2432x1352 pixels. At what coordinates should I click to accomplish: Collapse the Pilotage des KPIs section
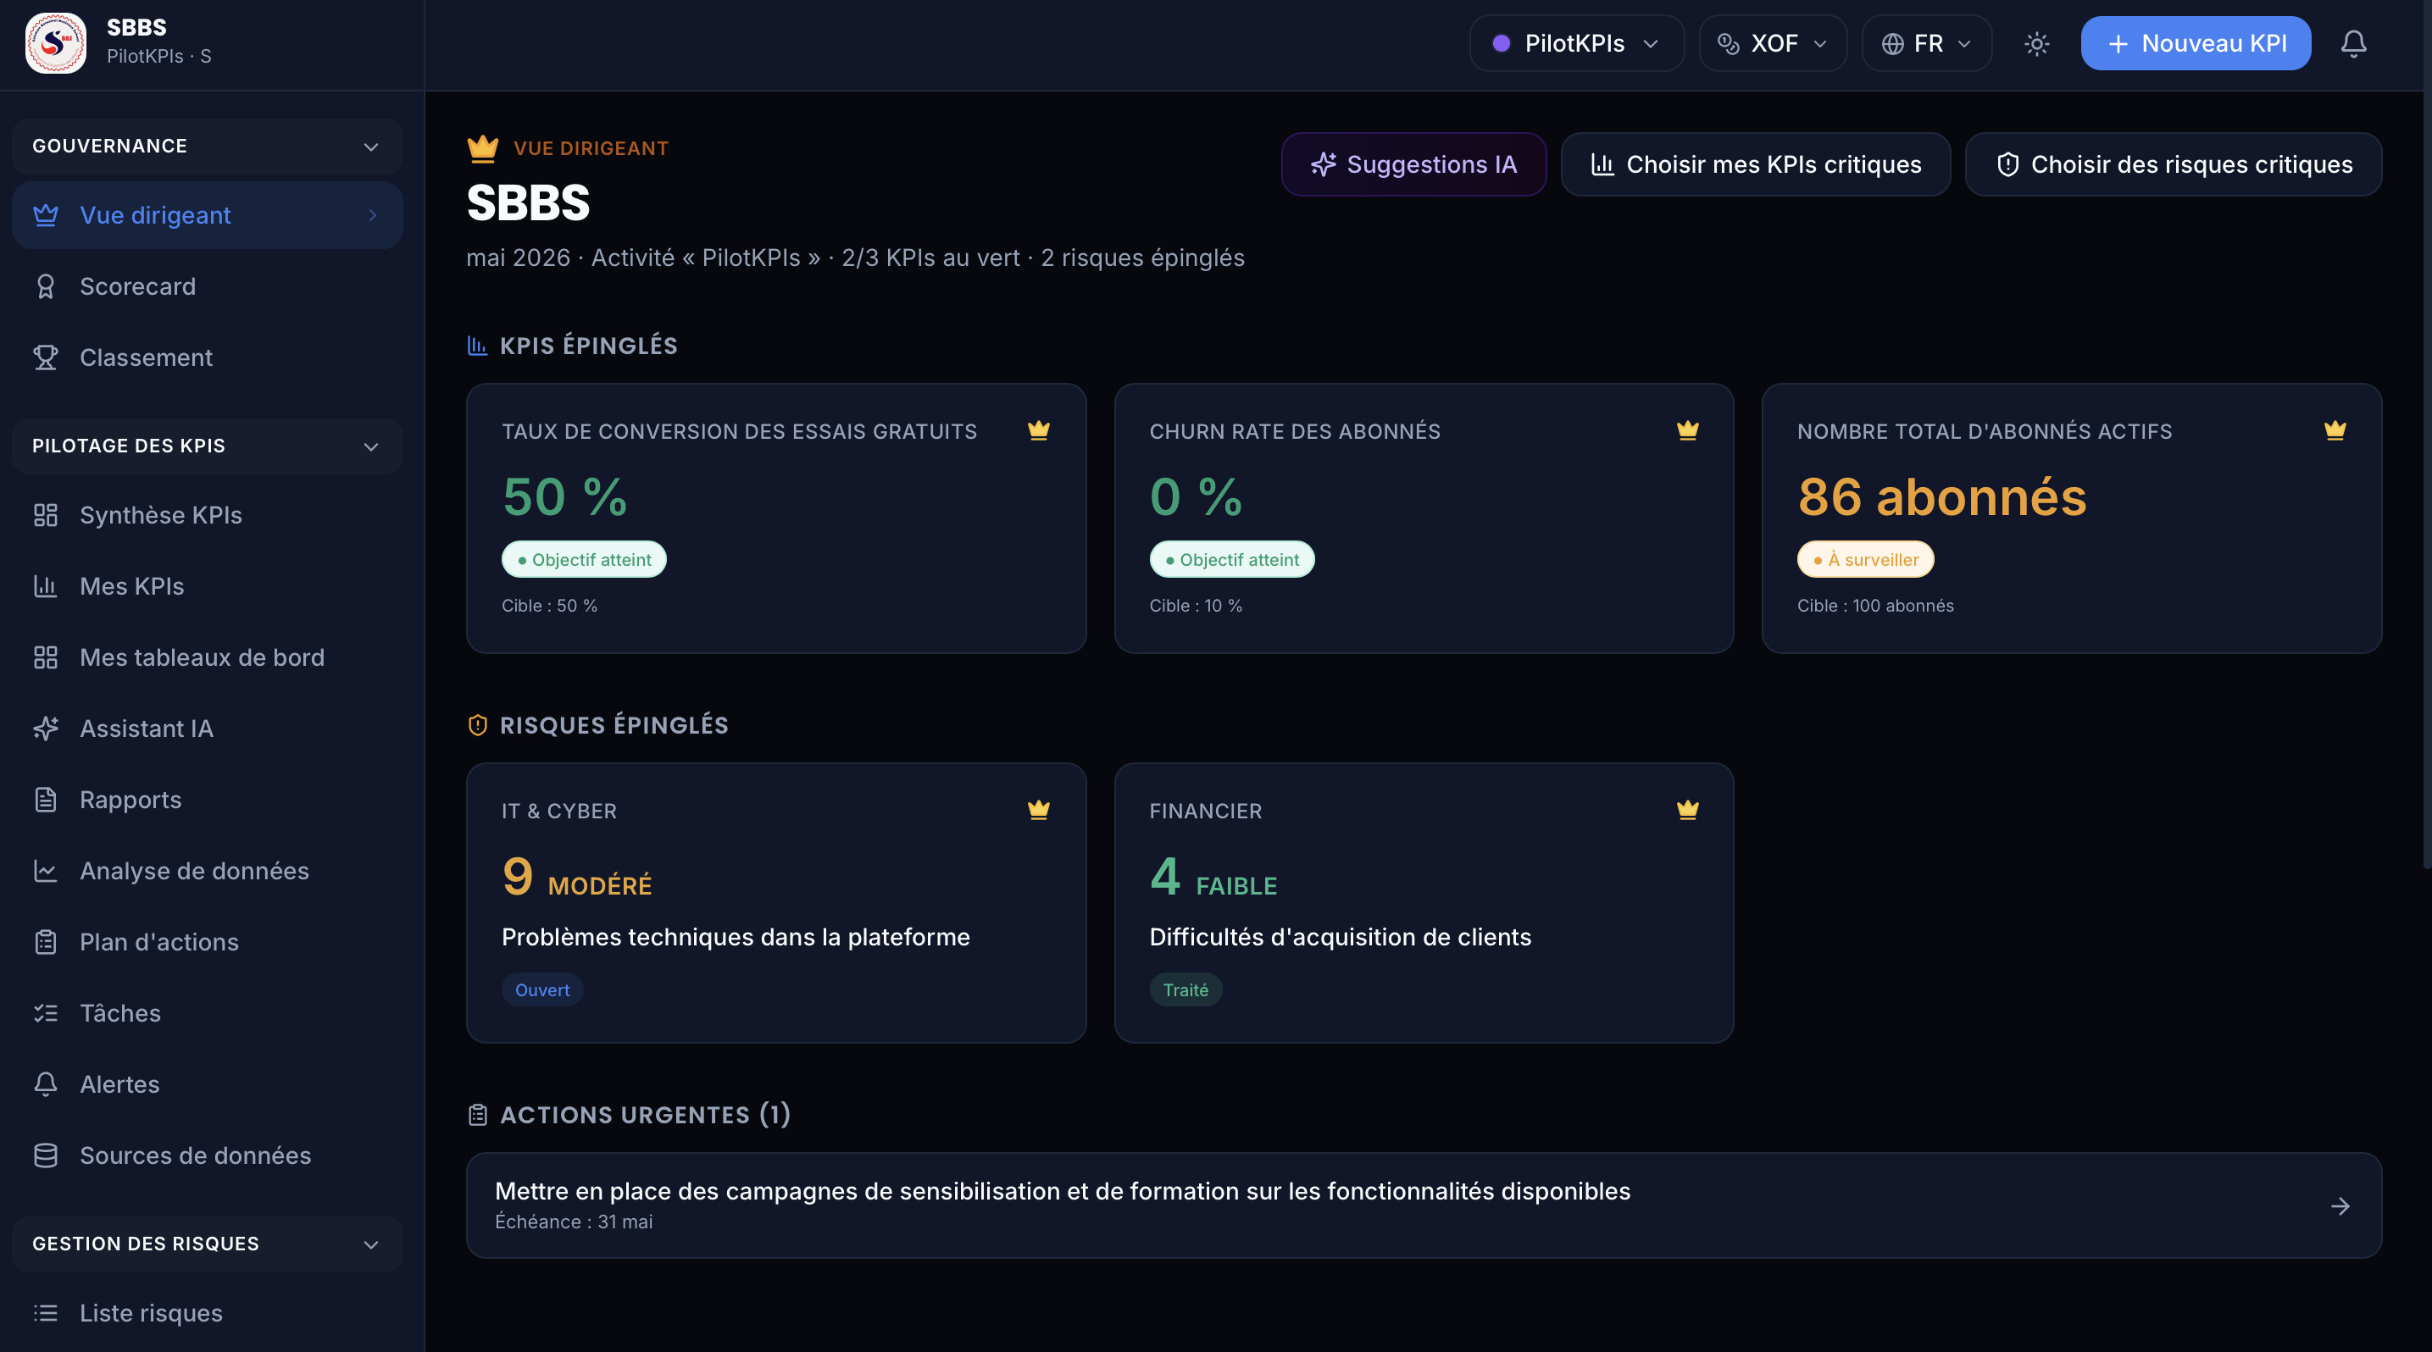(x=208, y=446)
